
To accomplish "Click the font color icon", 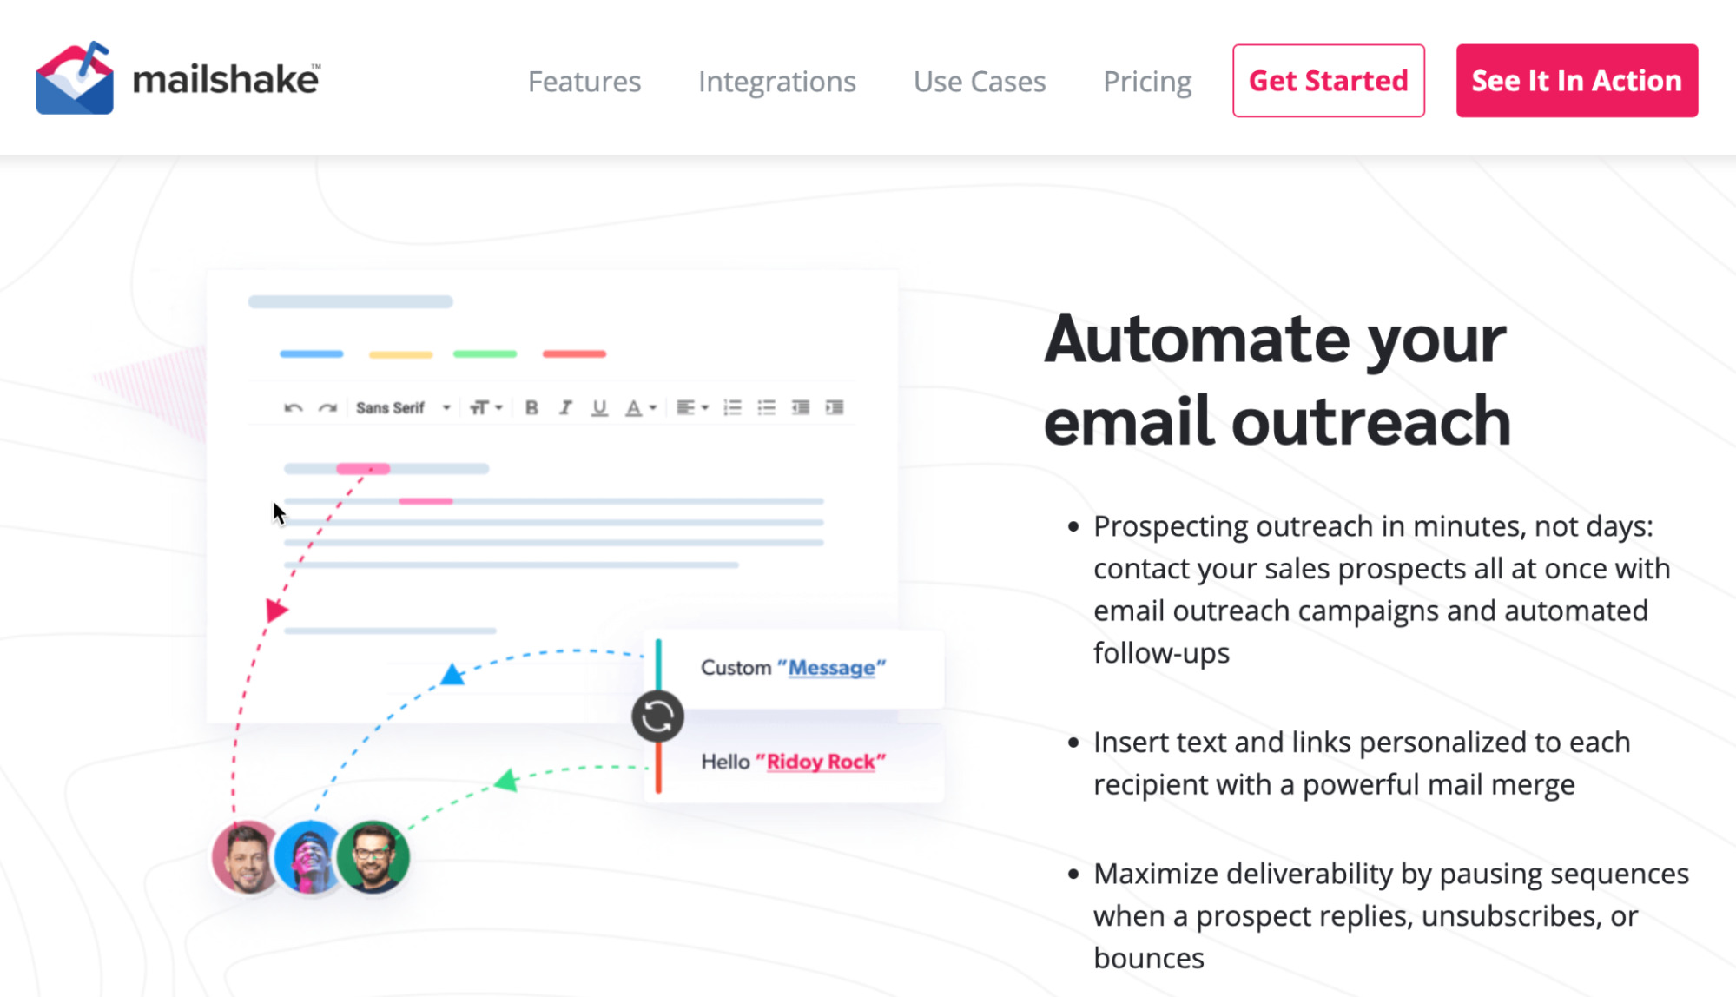I will [x=637, y=408].
